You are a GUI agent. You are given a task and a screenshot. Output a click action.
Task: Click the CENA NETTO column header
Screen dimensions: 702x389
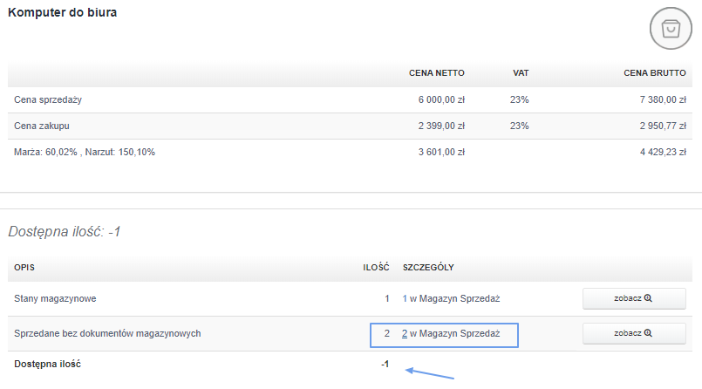point(437,73)
